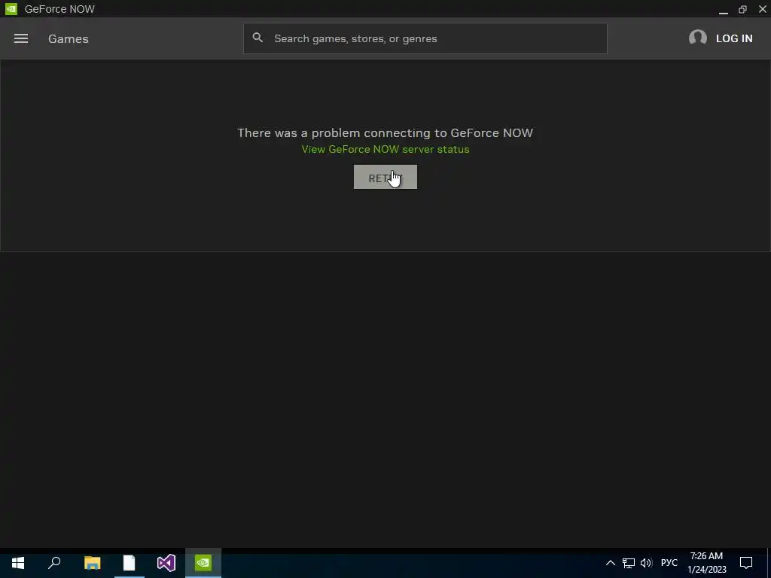The height and width of the screenshot is (578, 771).
Task: Open the network status tray icon
Action: point(629,563)
